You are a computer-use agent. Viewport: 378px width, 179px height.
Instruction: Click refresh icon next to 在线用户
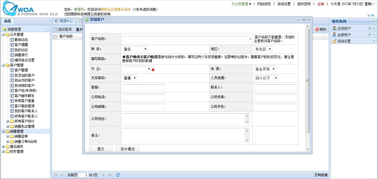(369, 28)
